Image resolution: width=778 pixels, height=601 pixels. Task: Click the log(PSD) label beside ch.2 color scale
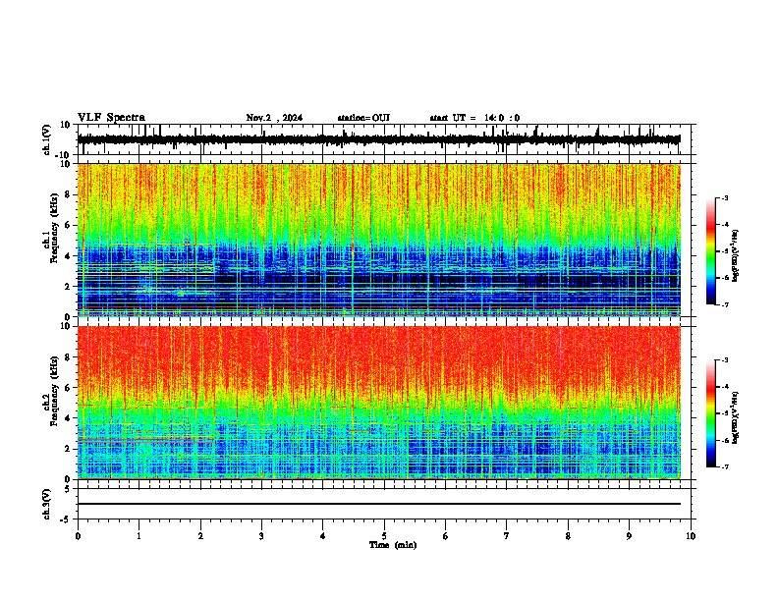[736, 416]
